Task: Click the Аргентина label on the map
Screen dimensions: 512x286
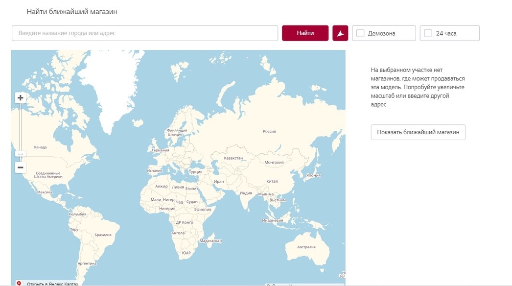Action: [x=87, y=263]
